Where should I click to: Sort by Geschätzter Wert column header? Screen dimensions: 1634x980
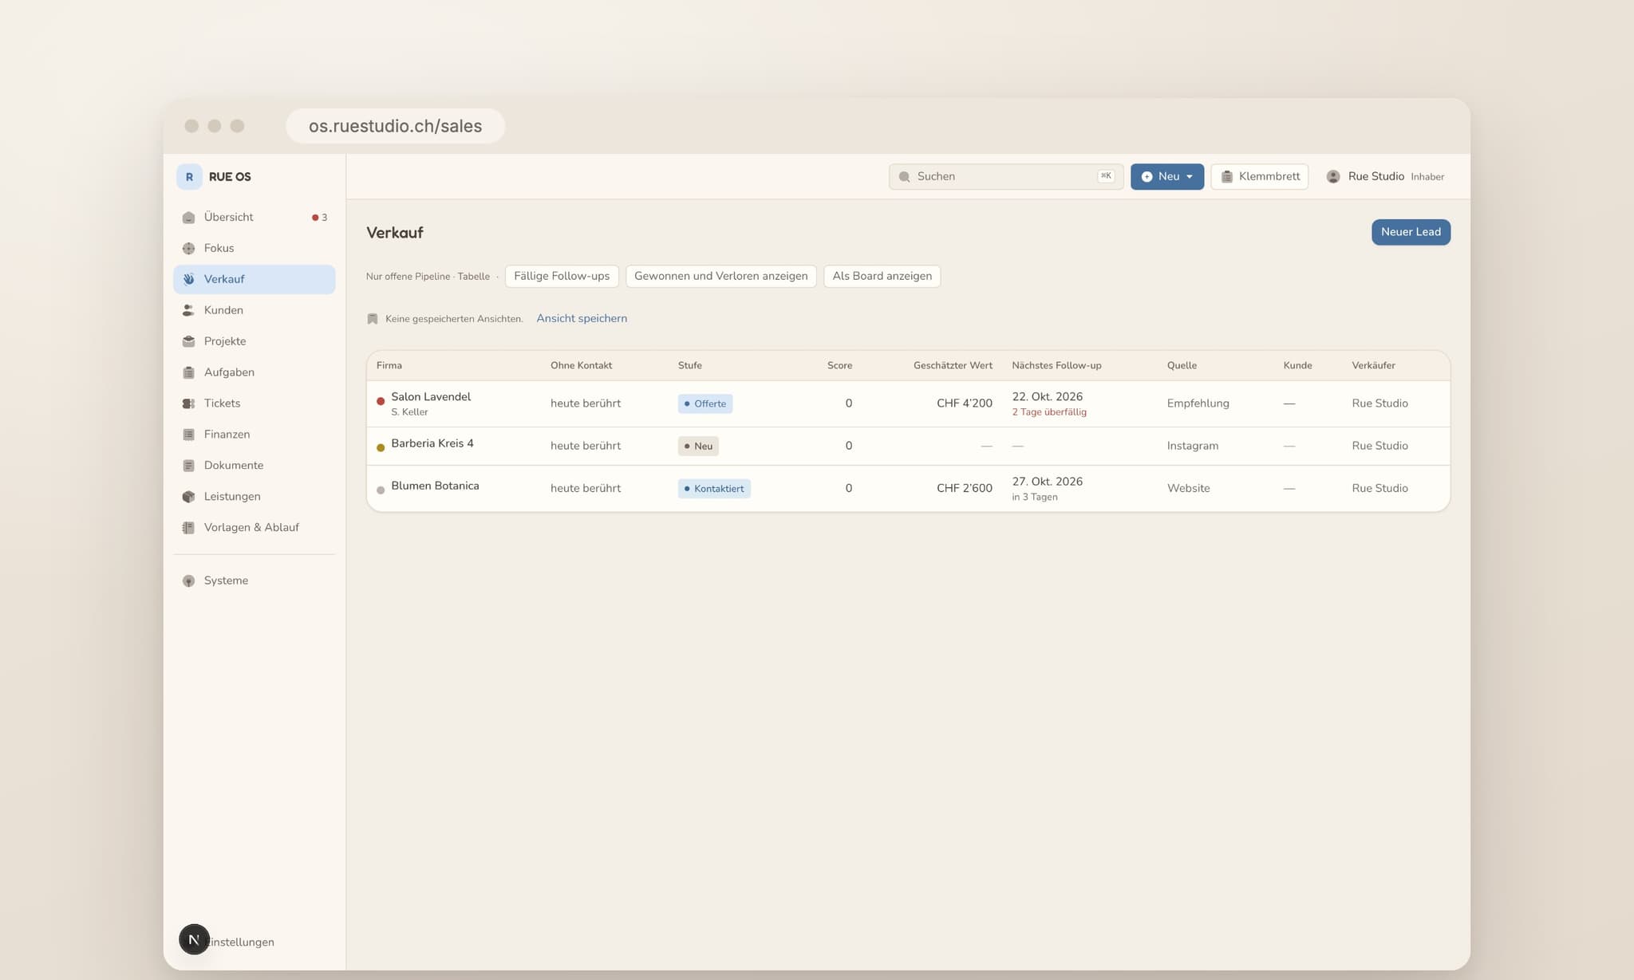click(953, 365)
